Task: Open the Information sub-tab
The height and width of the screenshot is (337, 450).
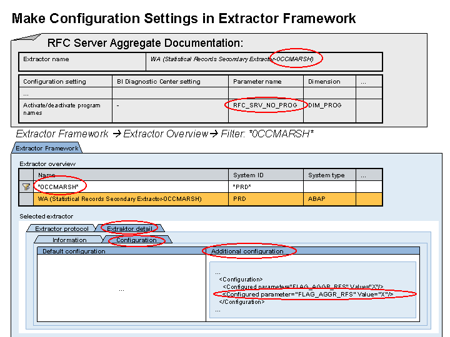Action: point(69,240)
